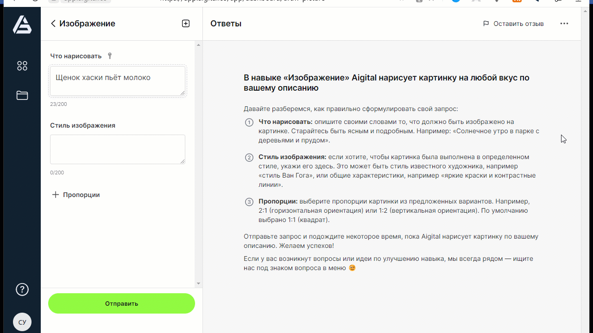Image resolution: width=593 pixels, height=333 pixels.
Task: Open the skills grid icon in sidebar
Action: pos(22,66)
